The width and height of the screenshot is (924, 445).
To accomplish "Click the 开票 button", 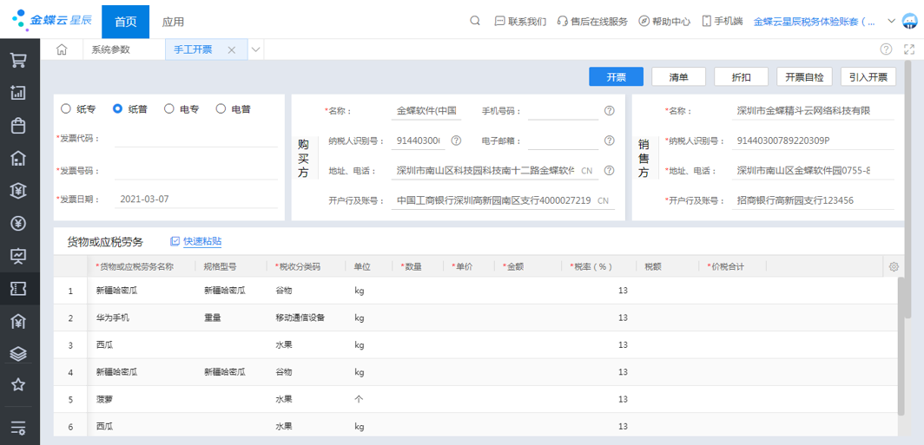I will [617, 76].
